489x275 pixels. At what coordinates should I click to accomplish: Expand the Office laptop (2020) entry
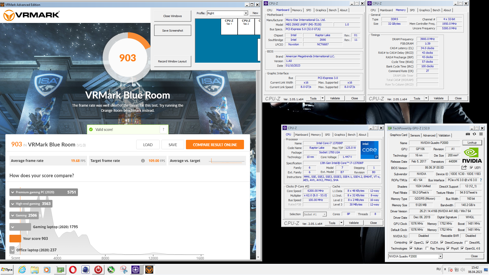(12, 250)
